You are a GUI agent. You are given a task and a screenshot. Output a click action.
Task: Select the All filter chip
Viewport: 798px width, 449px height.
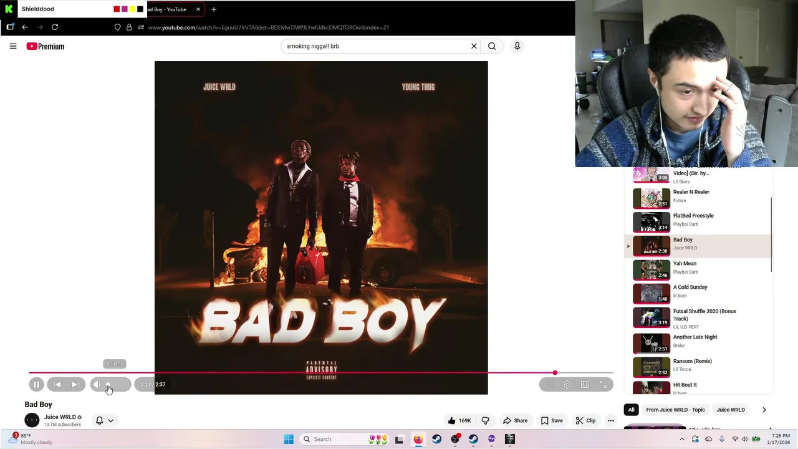[632, 410]
